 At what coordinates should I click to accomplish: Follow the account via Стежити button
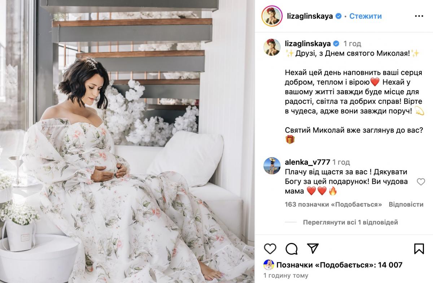point(366,16)
